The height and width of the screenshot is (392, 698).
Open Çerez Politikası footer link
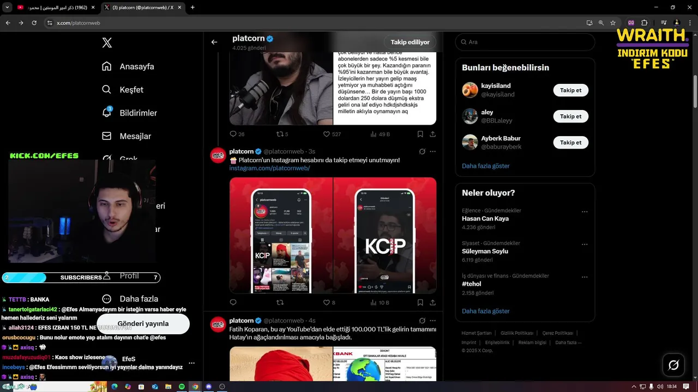coord(557,333)
